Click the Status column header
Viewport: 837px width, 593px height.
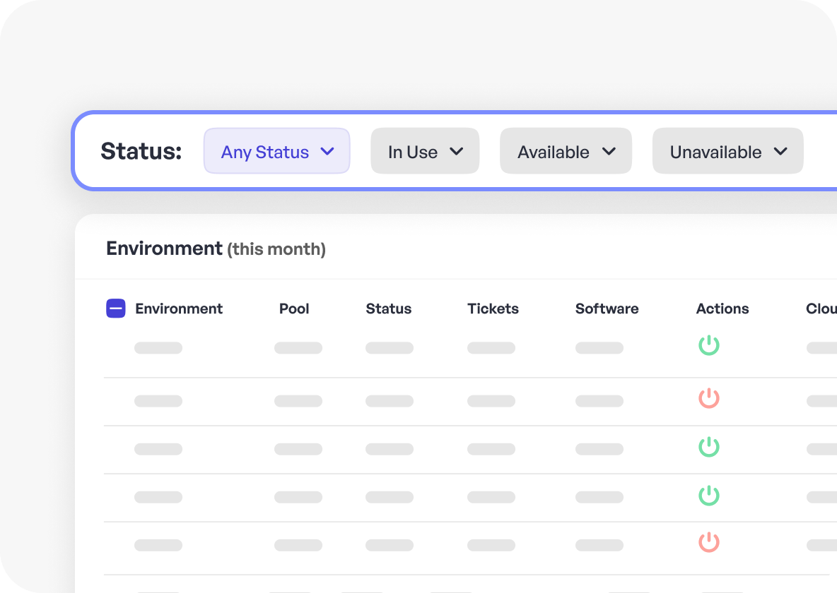click(388, 309)
